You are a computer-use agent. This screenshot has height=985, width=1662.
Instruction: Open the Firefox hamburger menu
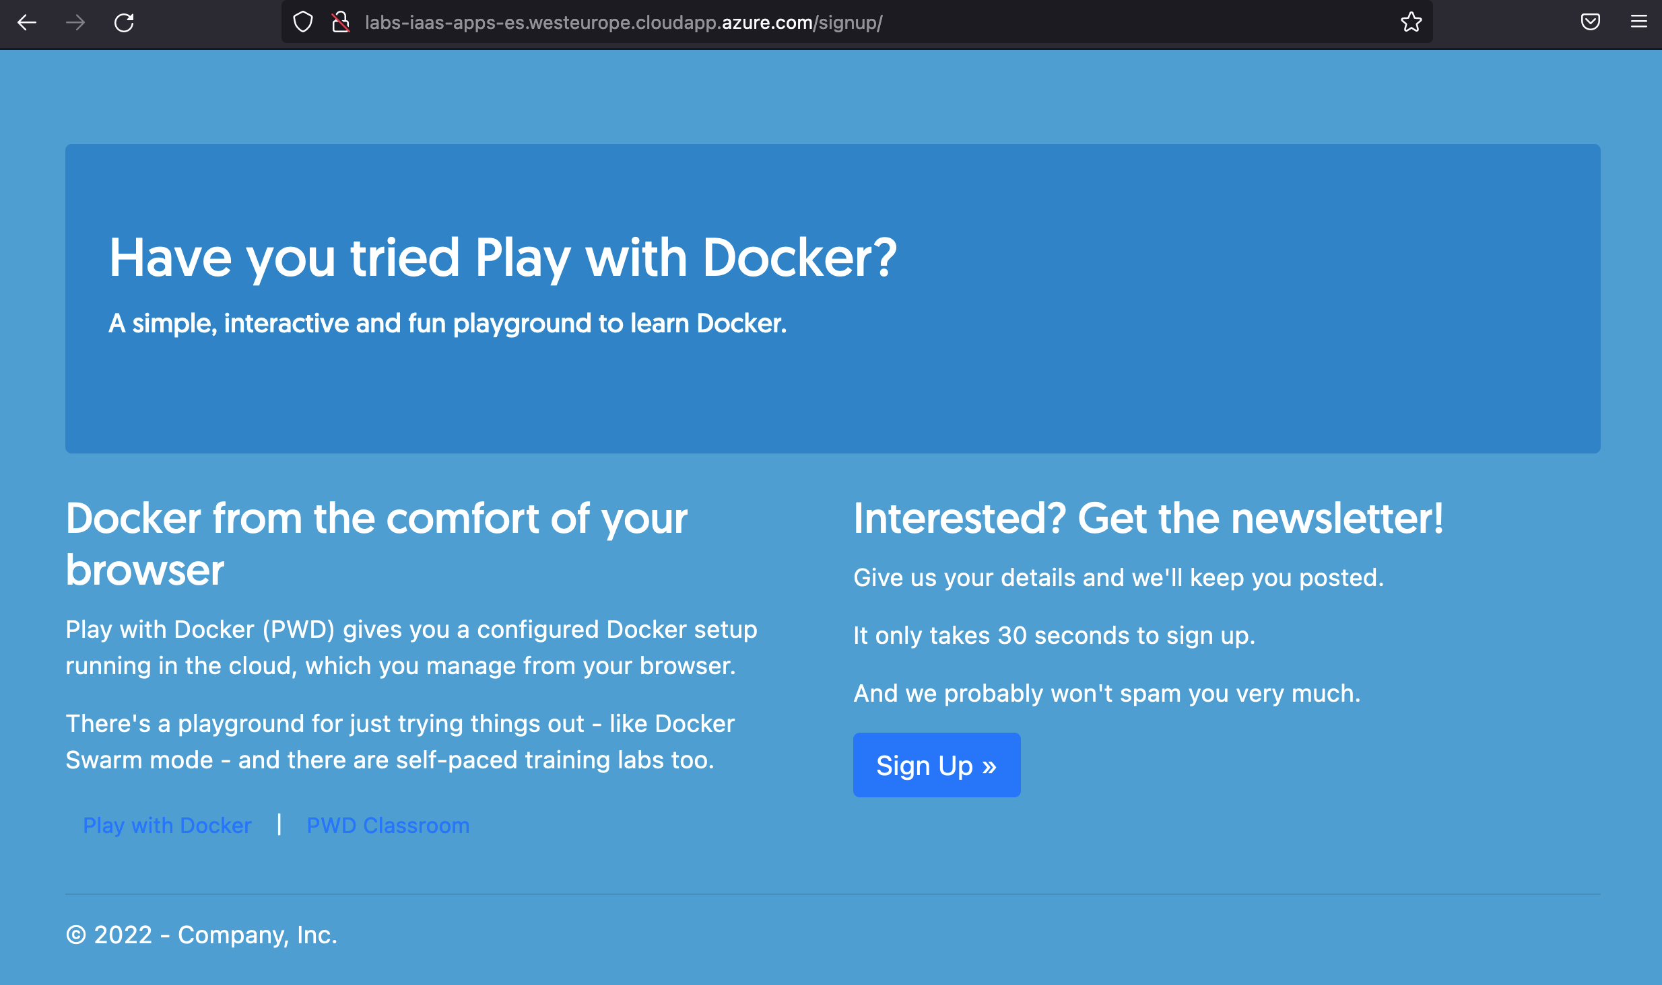tap(1638, 22)
